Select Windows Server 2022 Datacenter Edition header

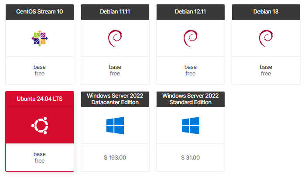(x=115, y=99)
